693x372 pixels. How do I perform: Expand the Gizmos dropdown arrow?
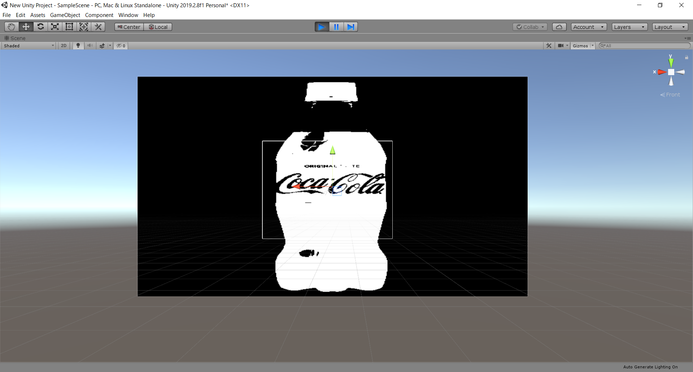point(592,46)
